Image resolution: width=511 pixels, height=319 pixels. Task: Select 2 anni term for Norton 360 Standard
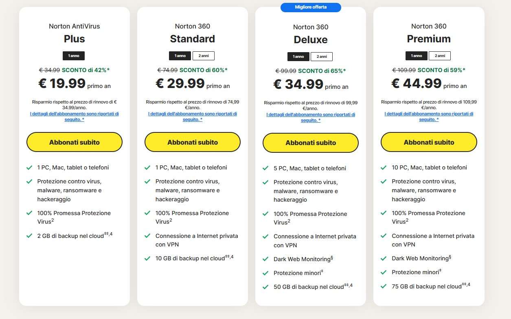(x=203, y=56)
